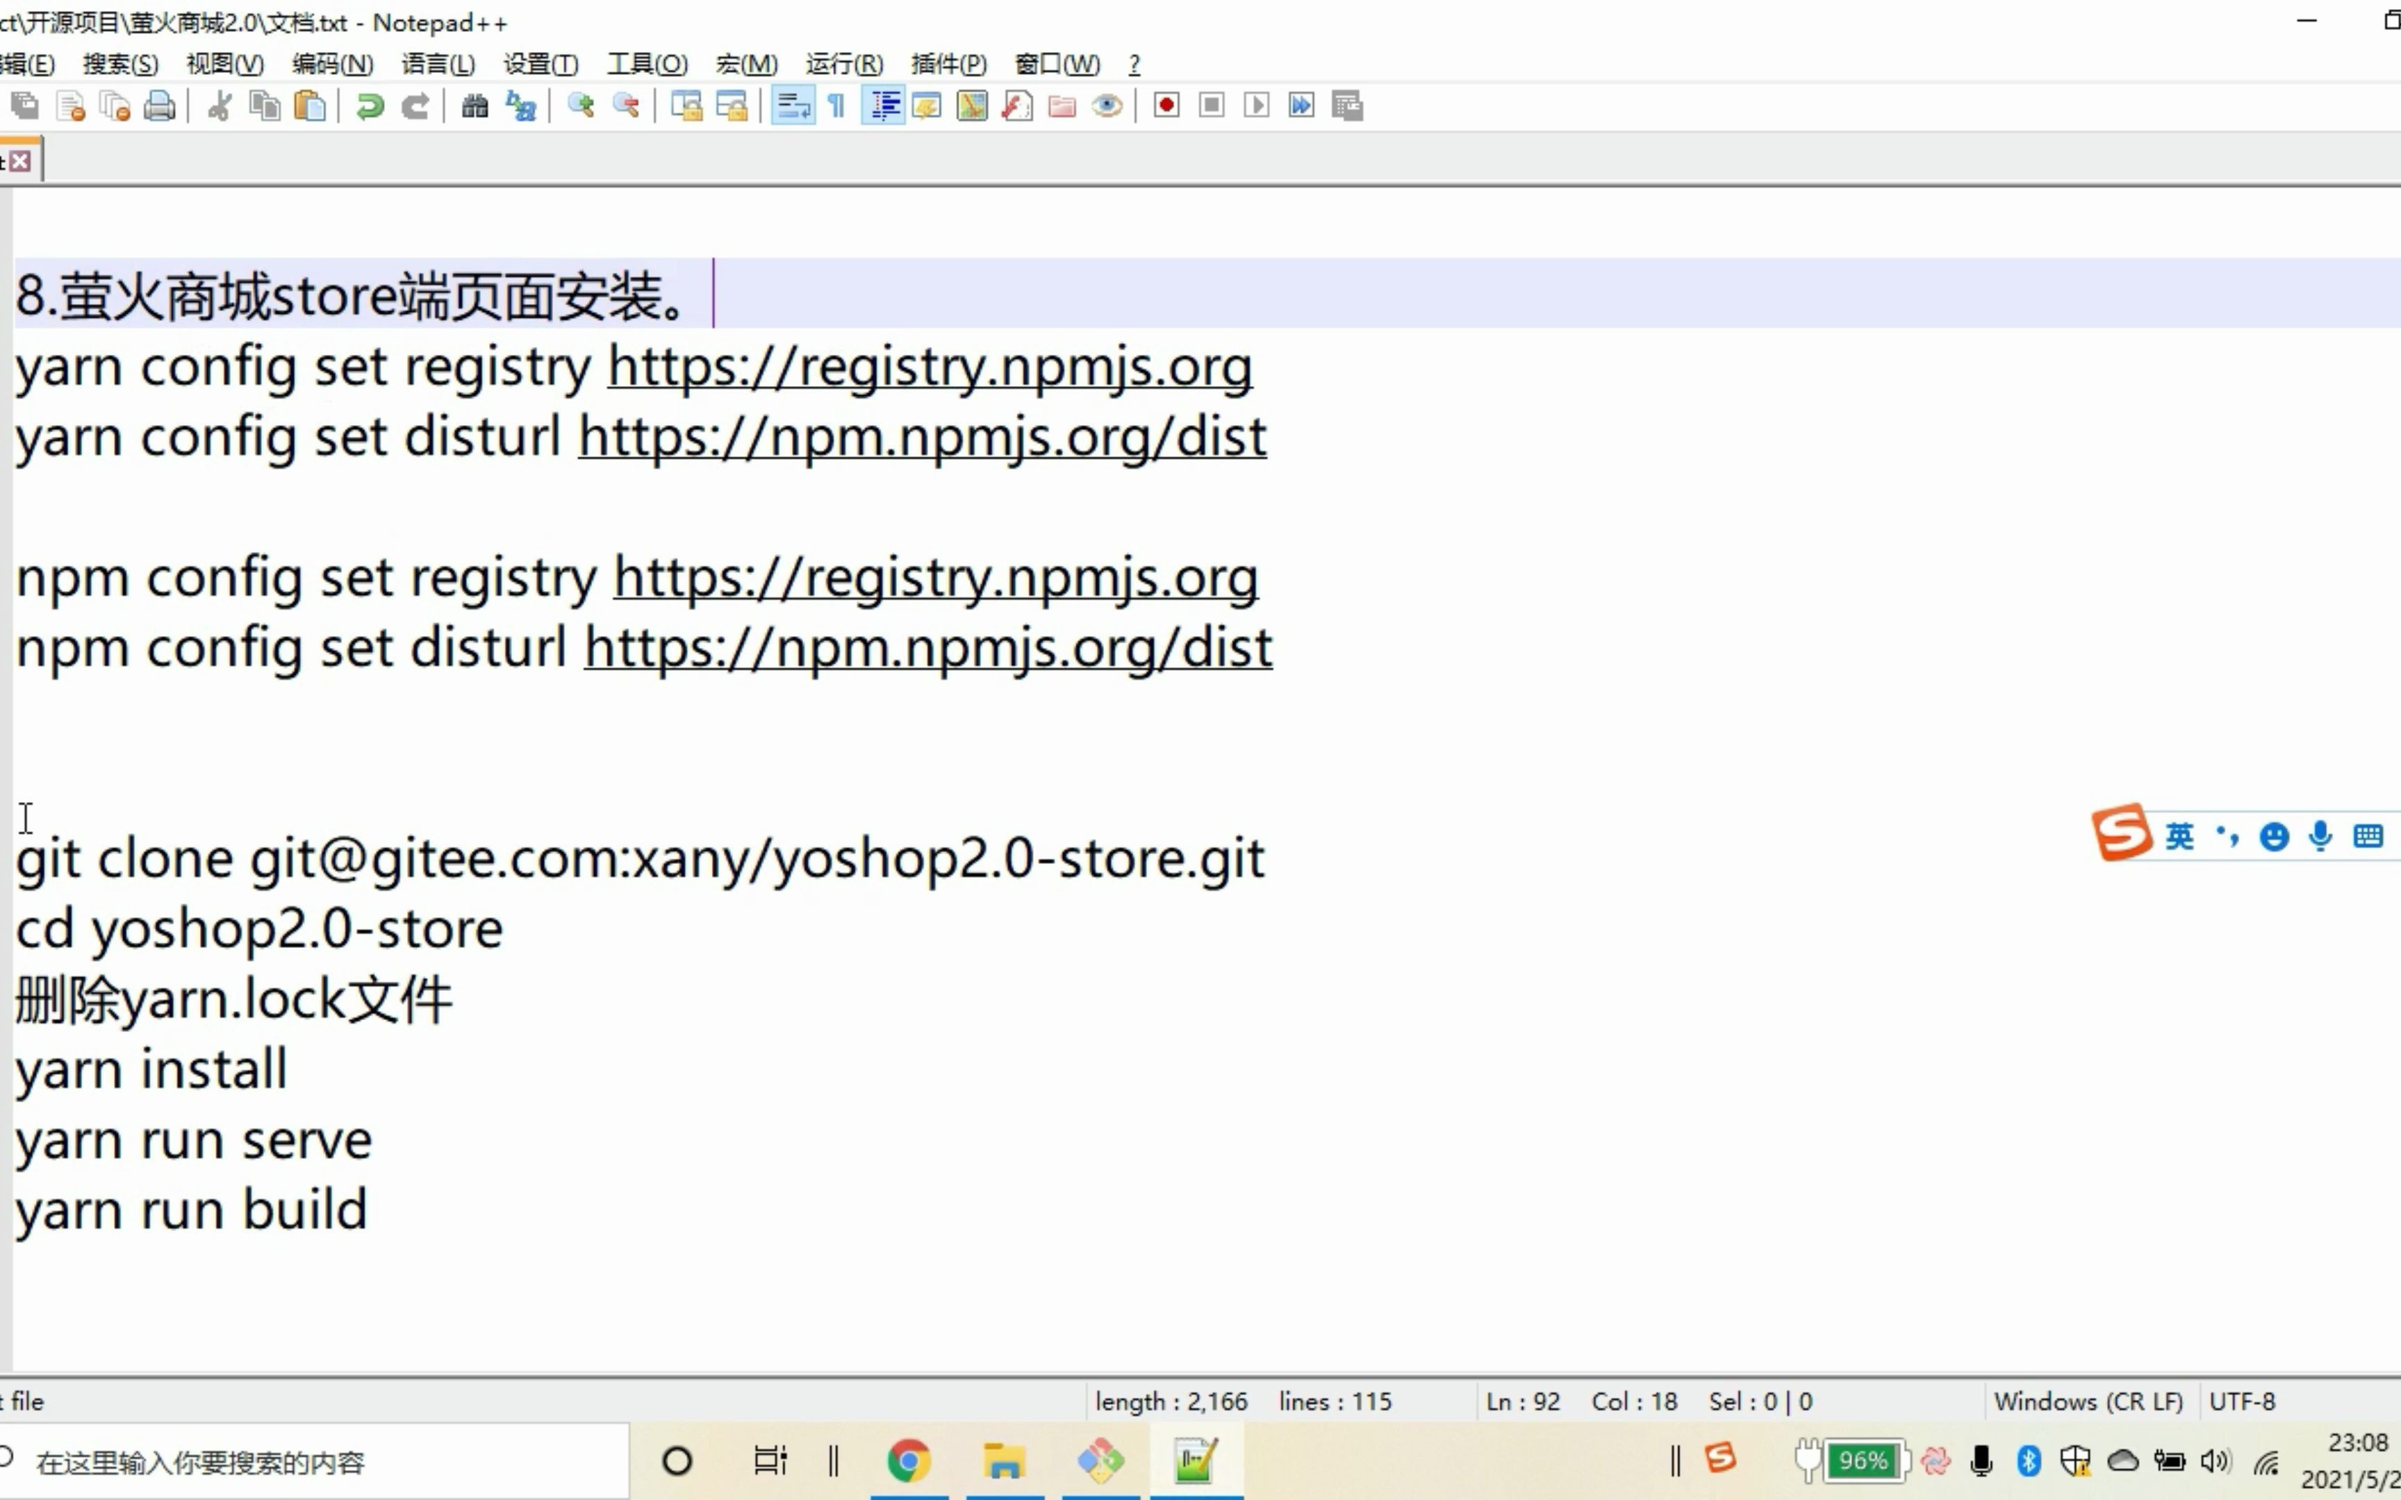Toggle word wrap in the toolbar
This screenshot has height=1500, width=2401.
coord(792,105)
